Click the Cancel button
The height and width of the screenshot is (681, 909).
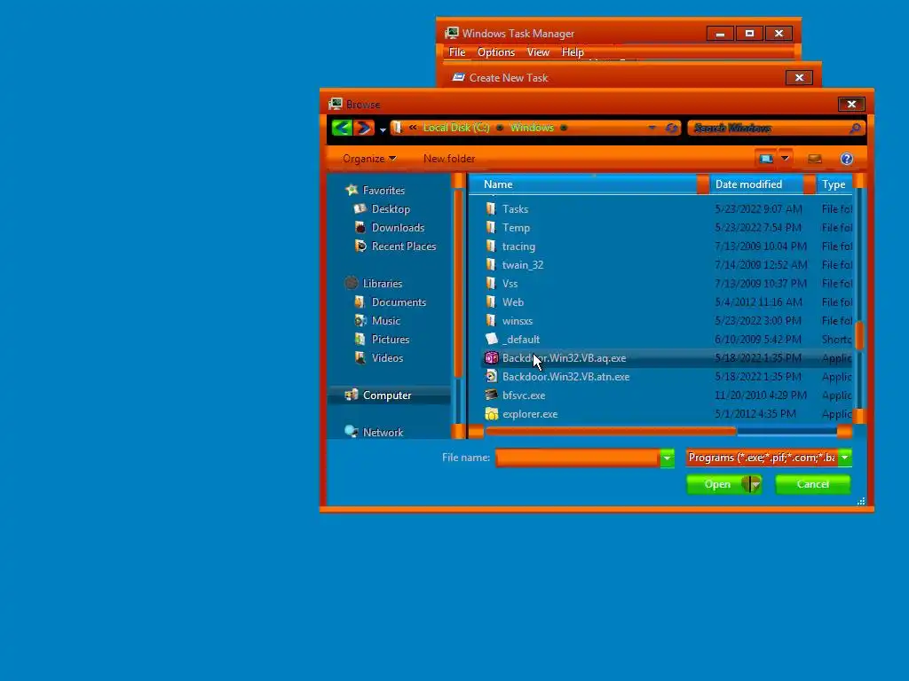[813, 484]
